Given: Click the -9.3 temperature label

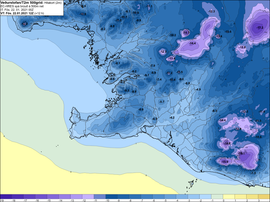Looking at the screenshot, I should click(127, 90).
